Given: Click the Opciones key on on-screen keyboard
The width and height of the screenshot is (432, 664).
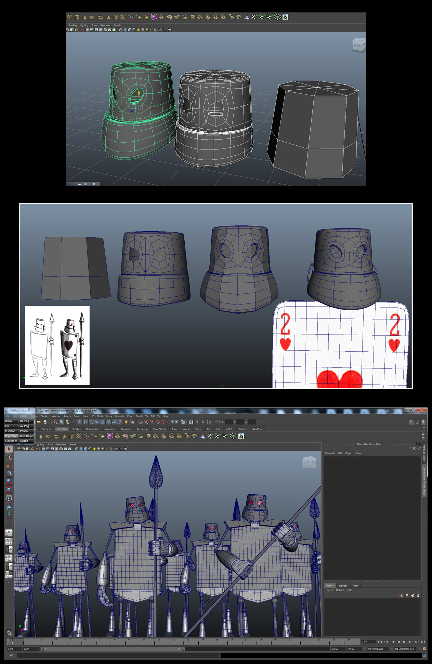Looking at the screenshot, I should [x=11, y=441].
